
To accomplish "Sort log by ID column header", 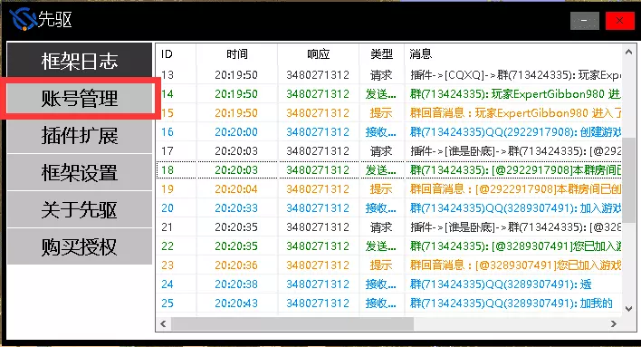I will click(176, 54).
